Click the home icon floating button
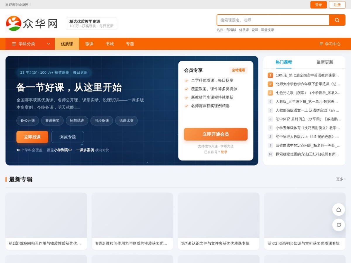The height and width of the screenshot is (263, 351). 338,210
